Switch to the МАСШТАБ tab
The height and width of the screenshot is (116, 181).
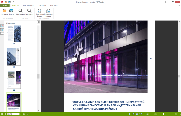[x=42, y=6]
